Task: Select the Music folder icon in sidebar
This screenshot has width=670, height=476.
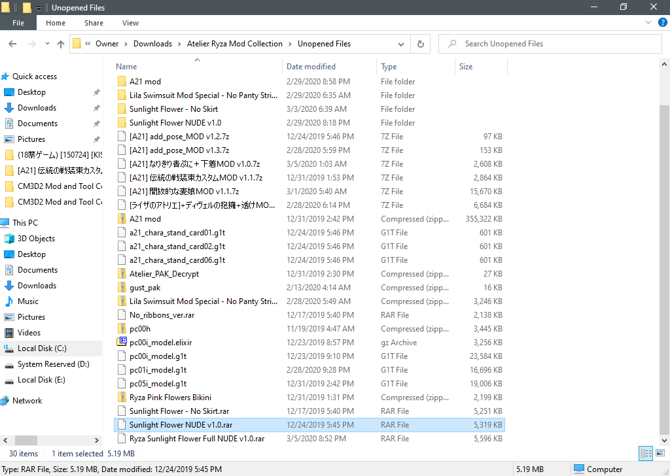Action: coord(9,301)
